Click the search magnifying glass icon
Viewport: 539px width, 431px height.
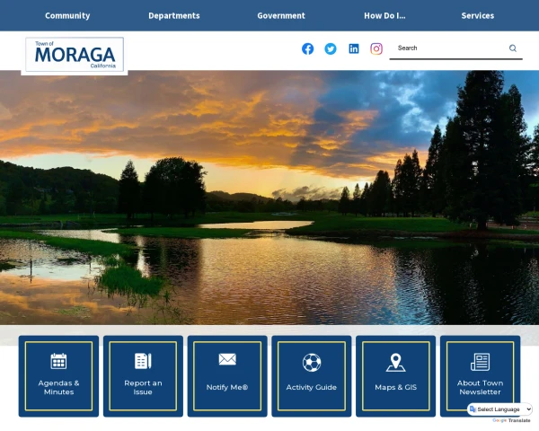pyautogui.click(x=513, y=48)
